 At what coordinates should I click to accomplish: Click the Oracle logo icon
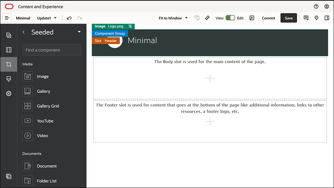(9, 7)
